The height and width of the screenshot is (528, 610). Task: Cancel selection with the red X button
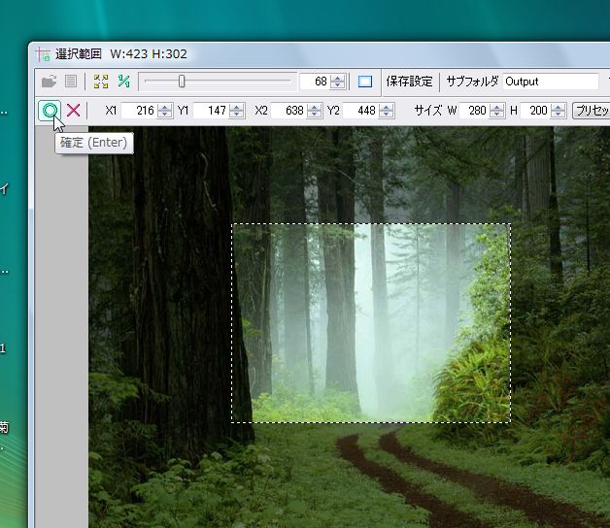[x=74, y=111]
